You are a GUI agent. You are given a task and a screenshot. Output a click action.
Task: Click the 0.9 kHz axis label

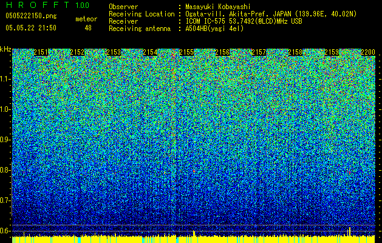5,140
